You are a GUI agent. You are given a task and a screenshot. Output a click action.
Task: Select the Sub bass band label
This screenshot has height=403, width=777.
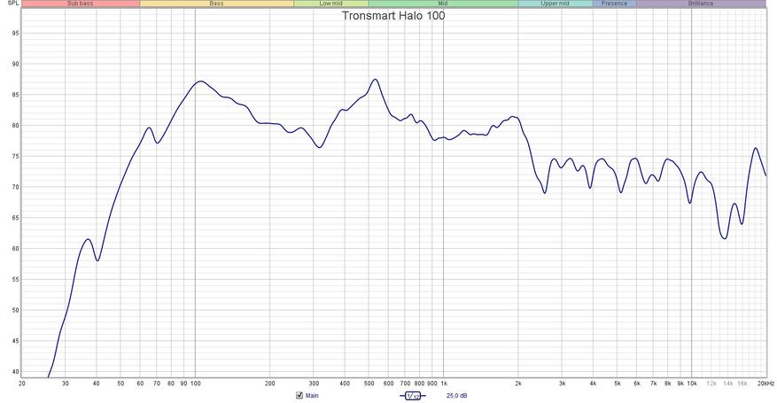(x=81, y=4)
